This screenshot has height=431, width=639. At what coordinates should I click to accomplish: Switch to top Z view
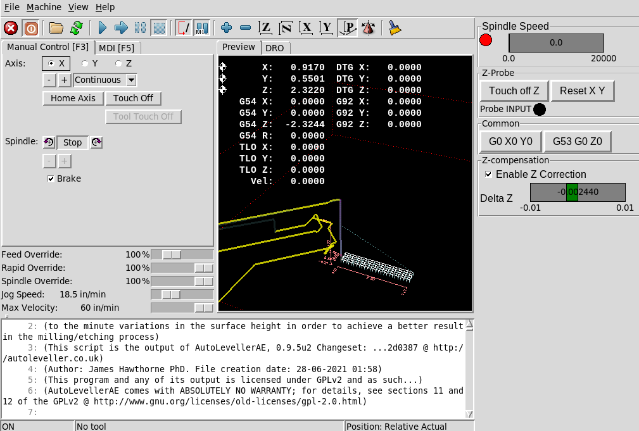(x=266, y=28)
